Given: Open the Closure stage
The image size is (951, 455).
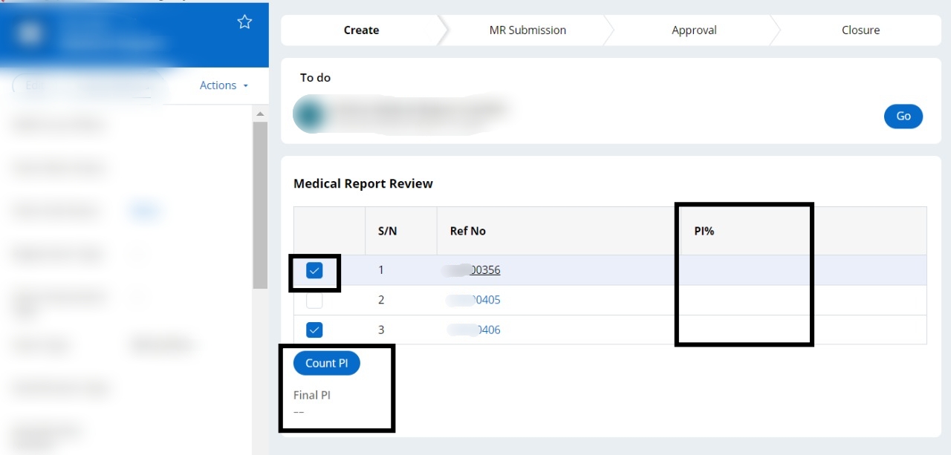Looking at the screenshot, I should tap(860, 30).
